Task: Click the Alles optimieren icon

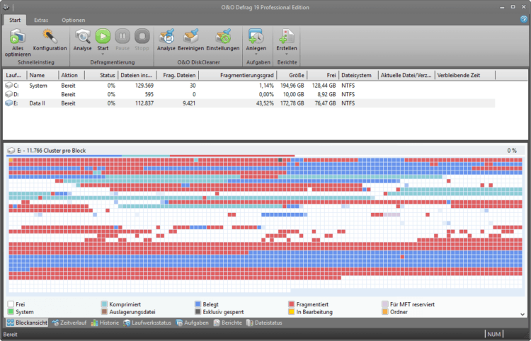Action: pyautogui.click(x=18, y=37)
